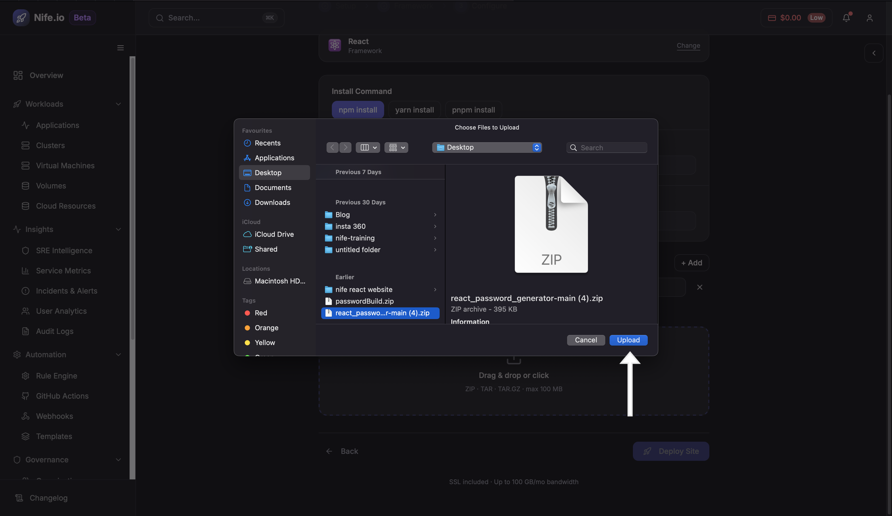Collapse the Workloads sidebar section
Screen dimensions: 892x516
tap(118, 104)
